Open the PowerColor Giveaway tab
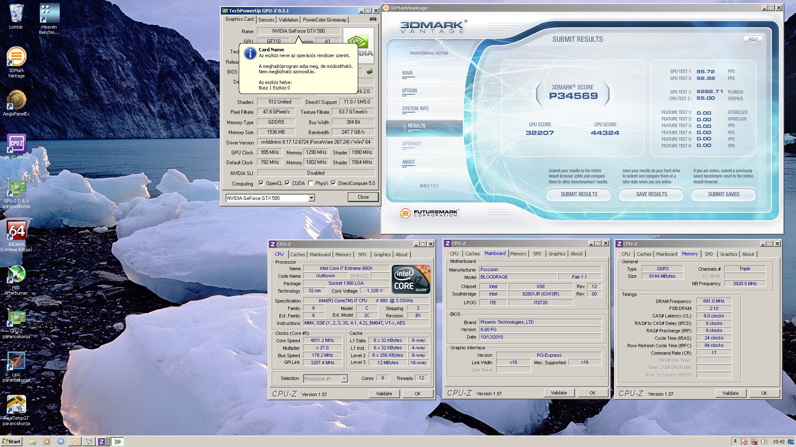 [325, 19]
